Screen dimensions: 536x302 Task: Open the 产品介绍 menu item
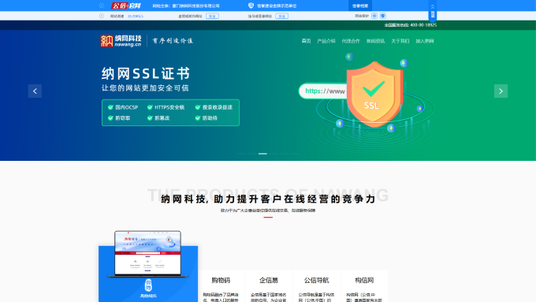[x=326, y=41]
